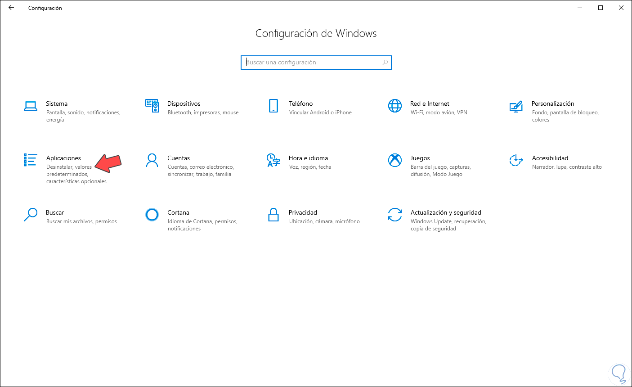Click 'Vincular Android o iPhone' text
Screen dimensions: 632x387
pyautogui.click(x=320, y=112)
